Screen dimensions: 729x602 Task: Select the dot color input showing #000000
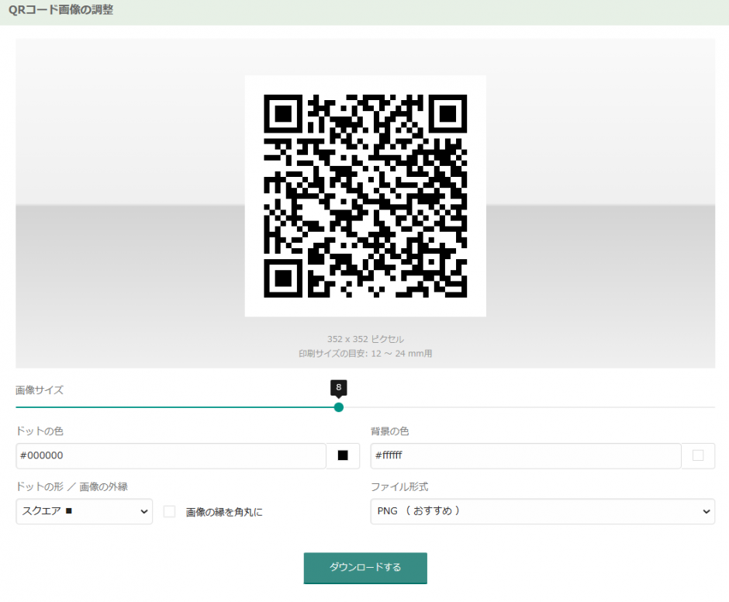(171, 456)
